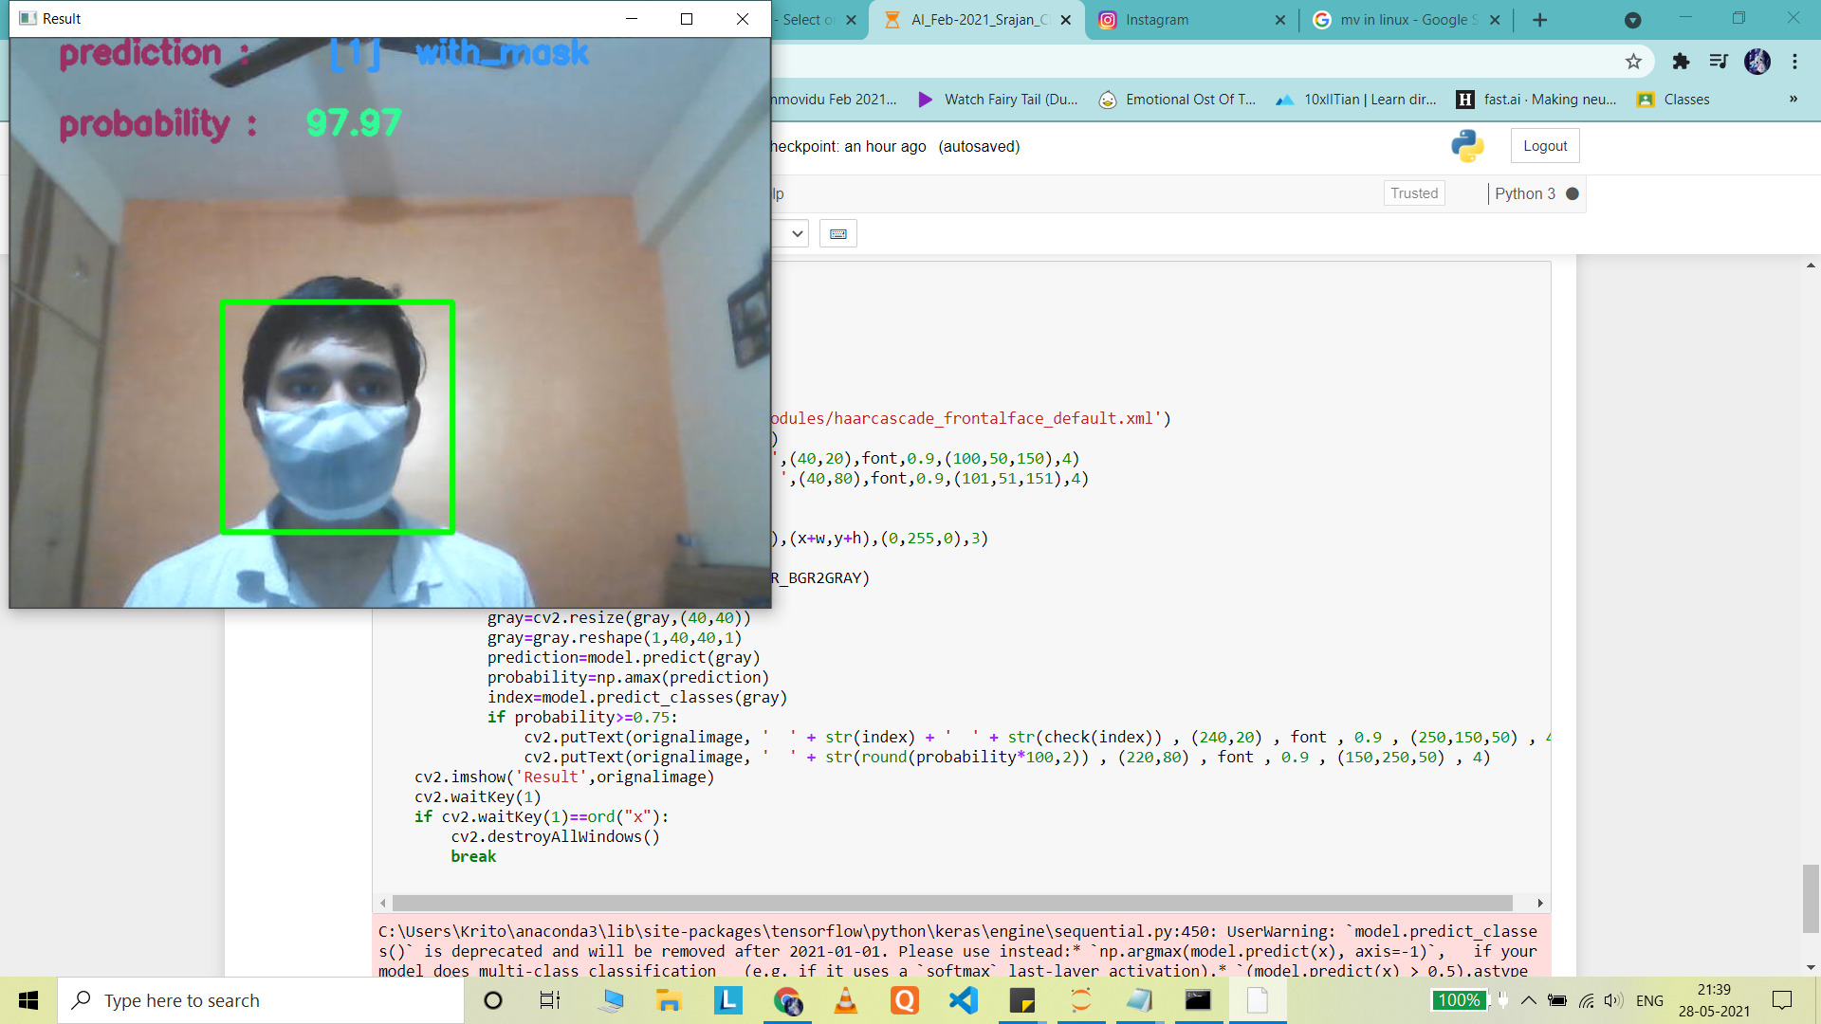Open Cortana circle in taskbar
This screenshot has height=1024, width=1821.
coord(493,1000)
